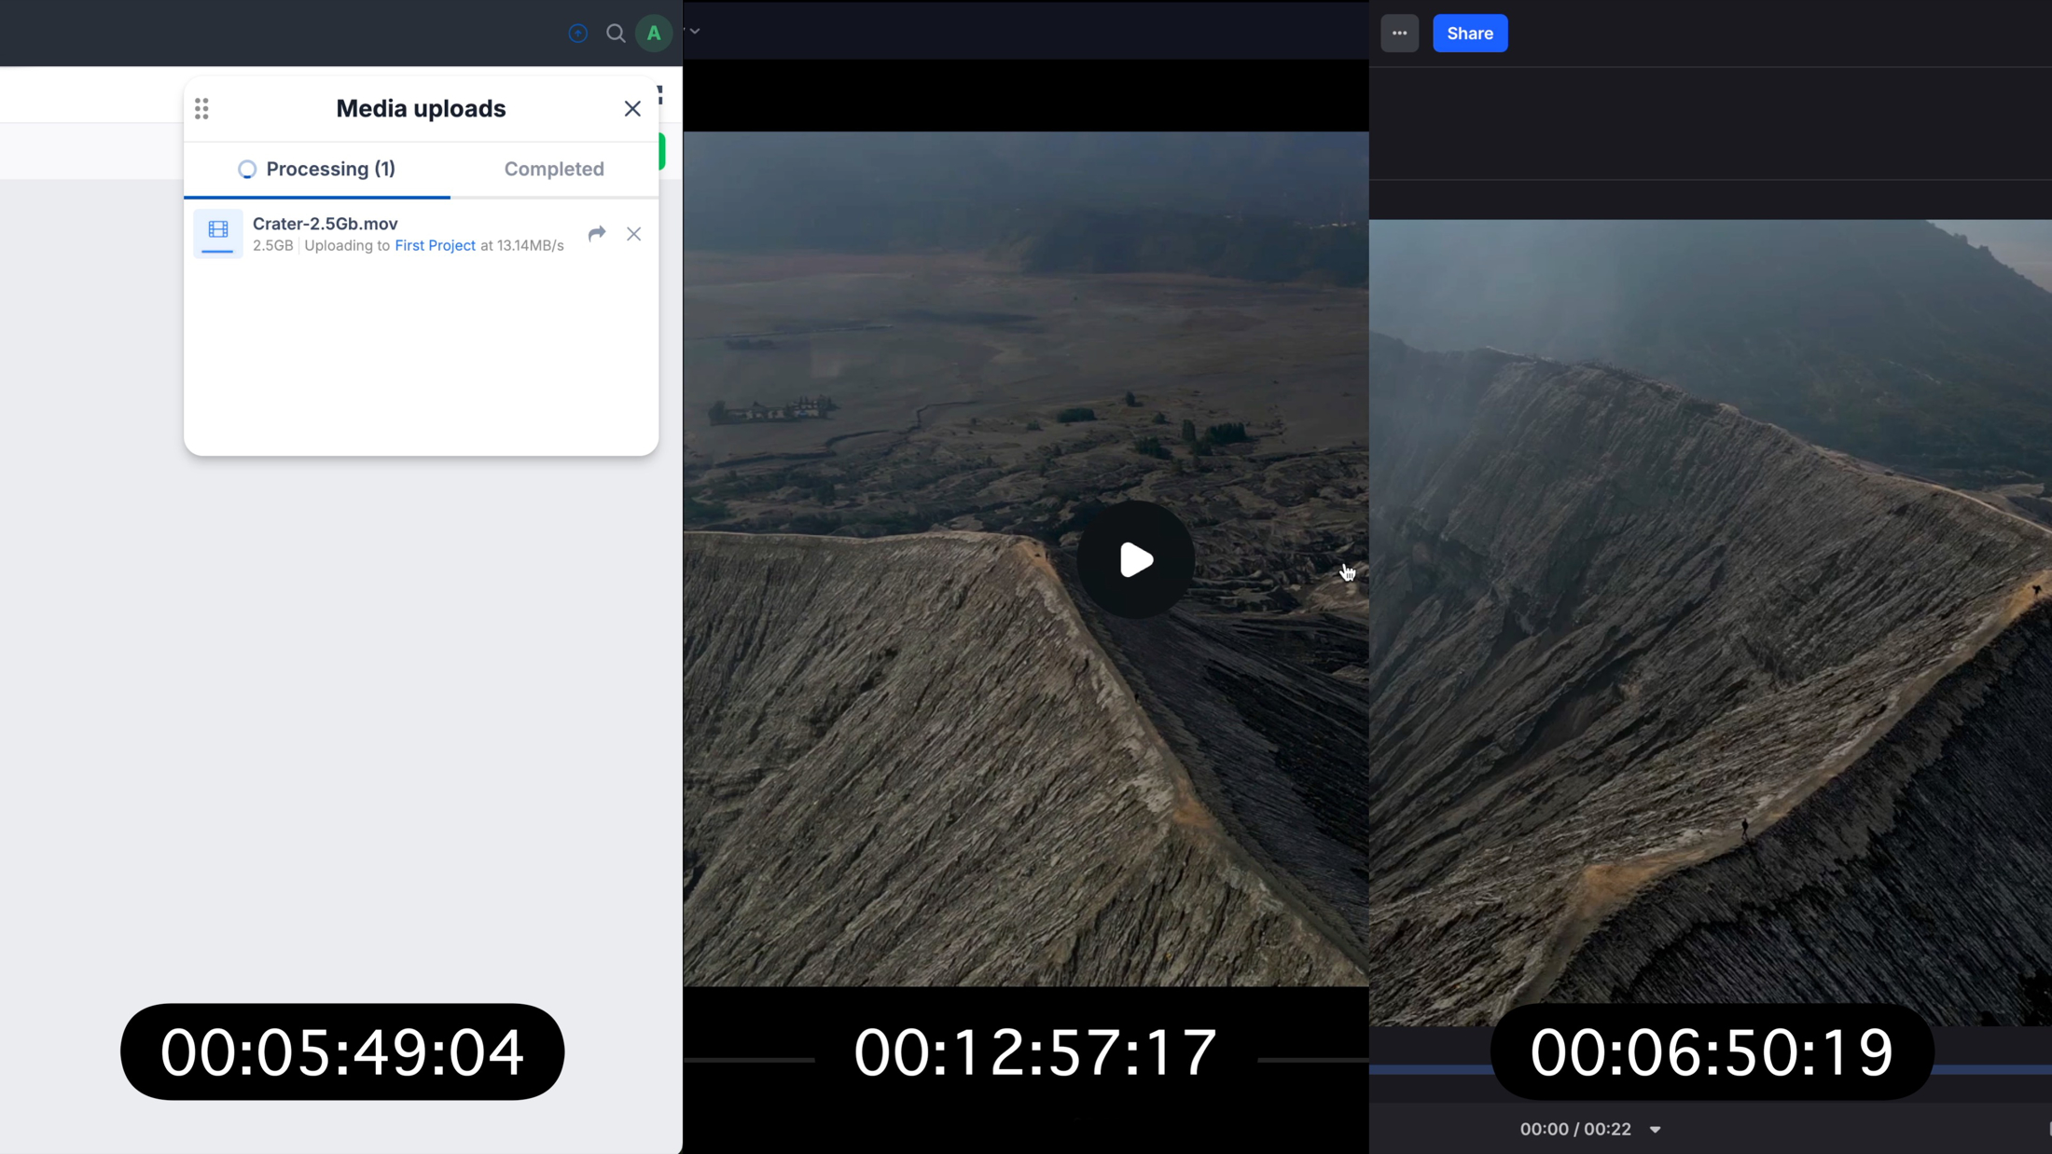Click the upload status circle-arrow icon
The image size is (2052, 1154).
(x=577, y=34)
